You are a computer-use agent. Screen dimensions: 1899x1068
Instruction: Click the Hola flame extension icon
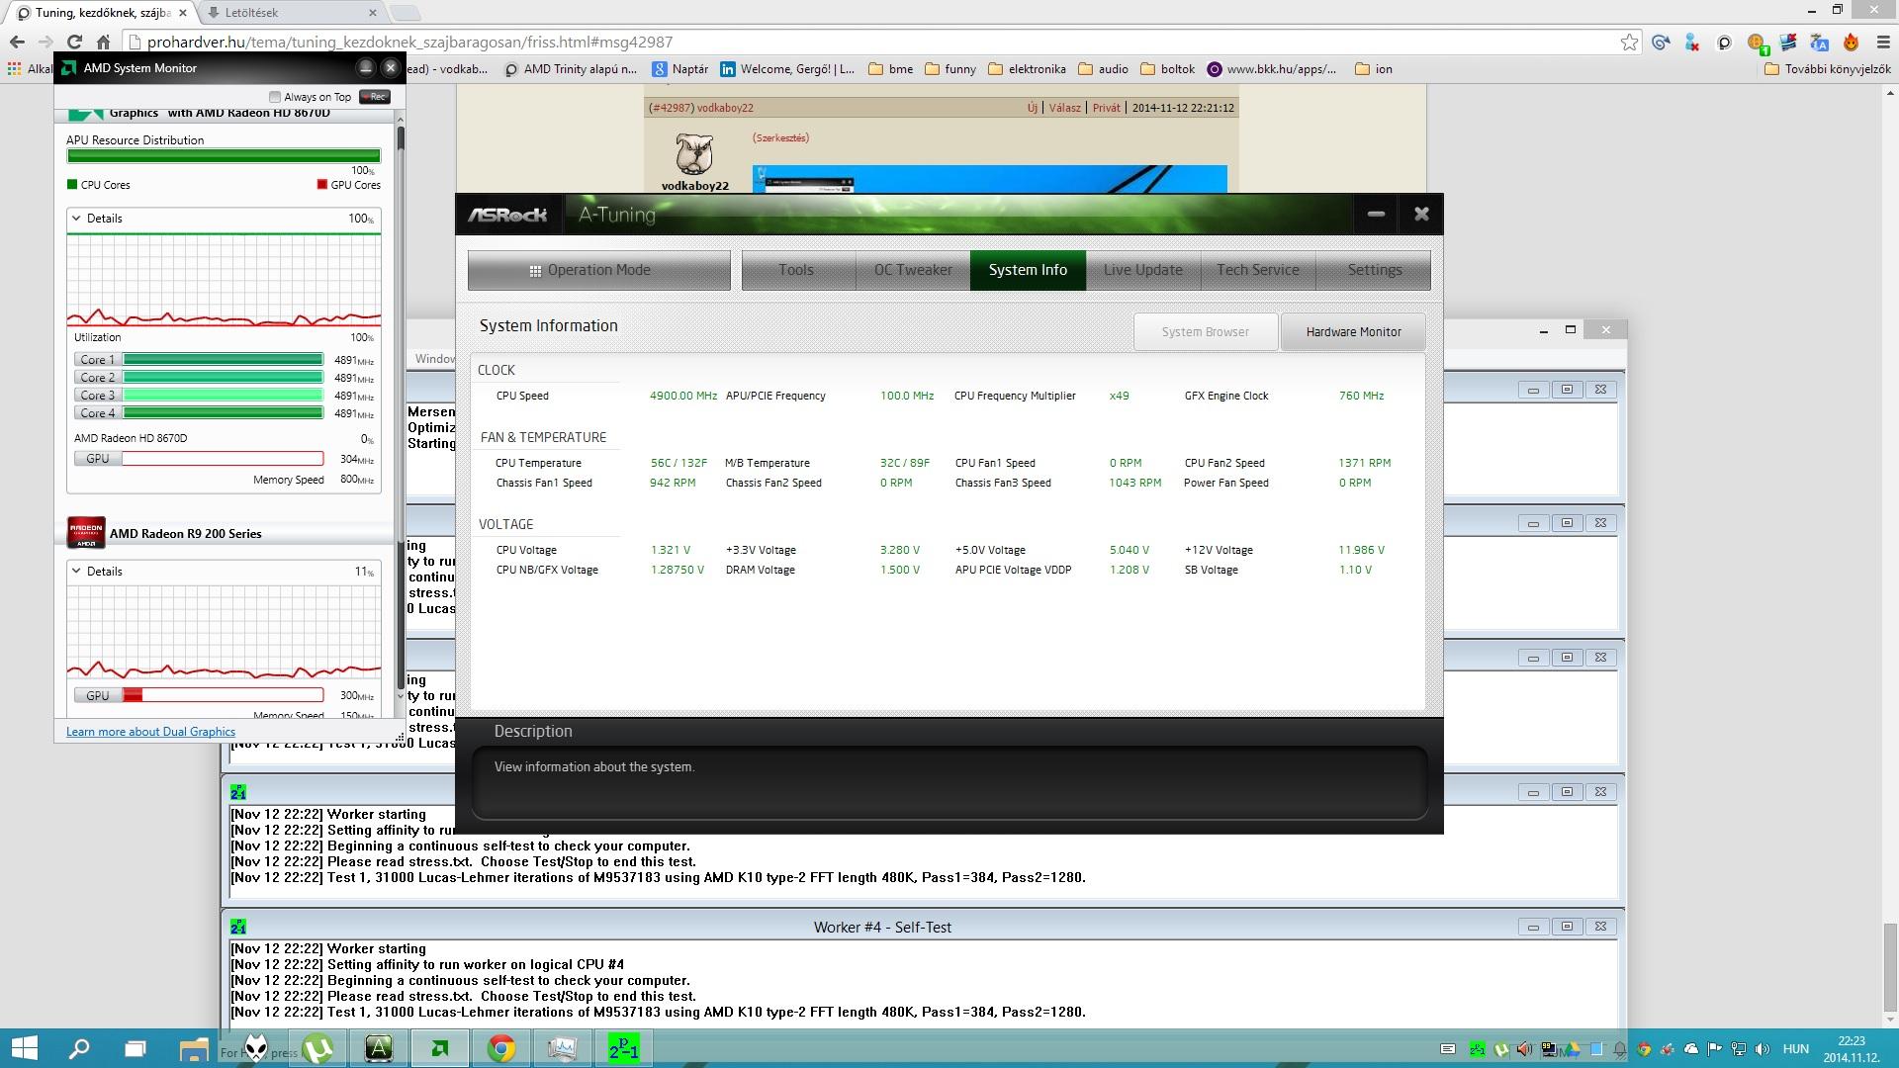1851,43
